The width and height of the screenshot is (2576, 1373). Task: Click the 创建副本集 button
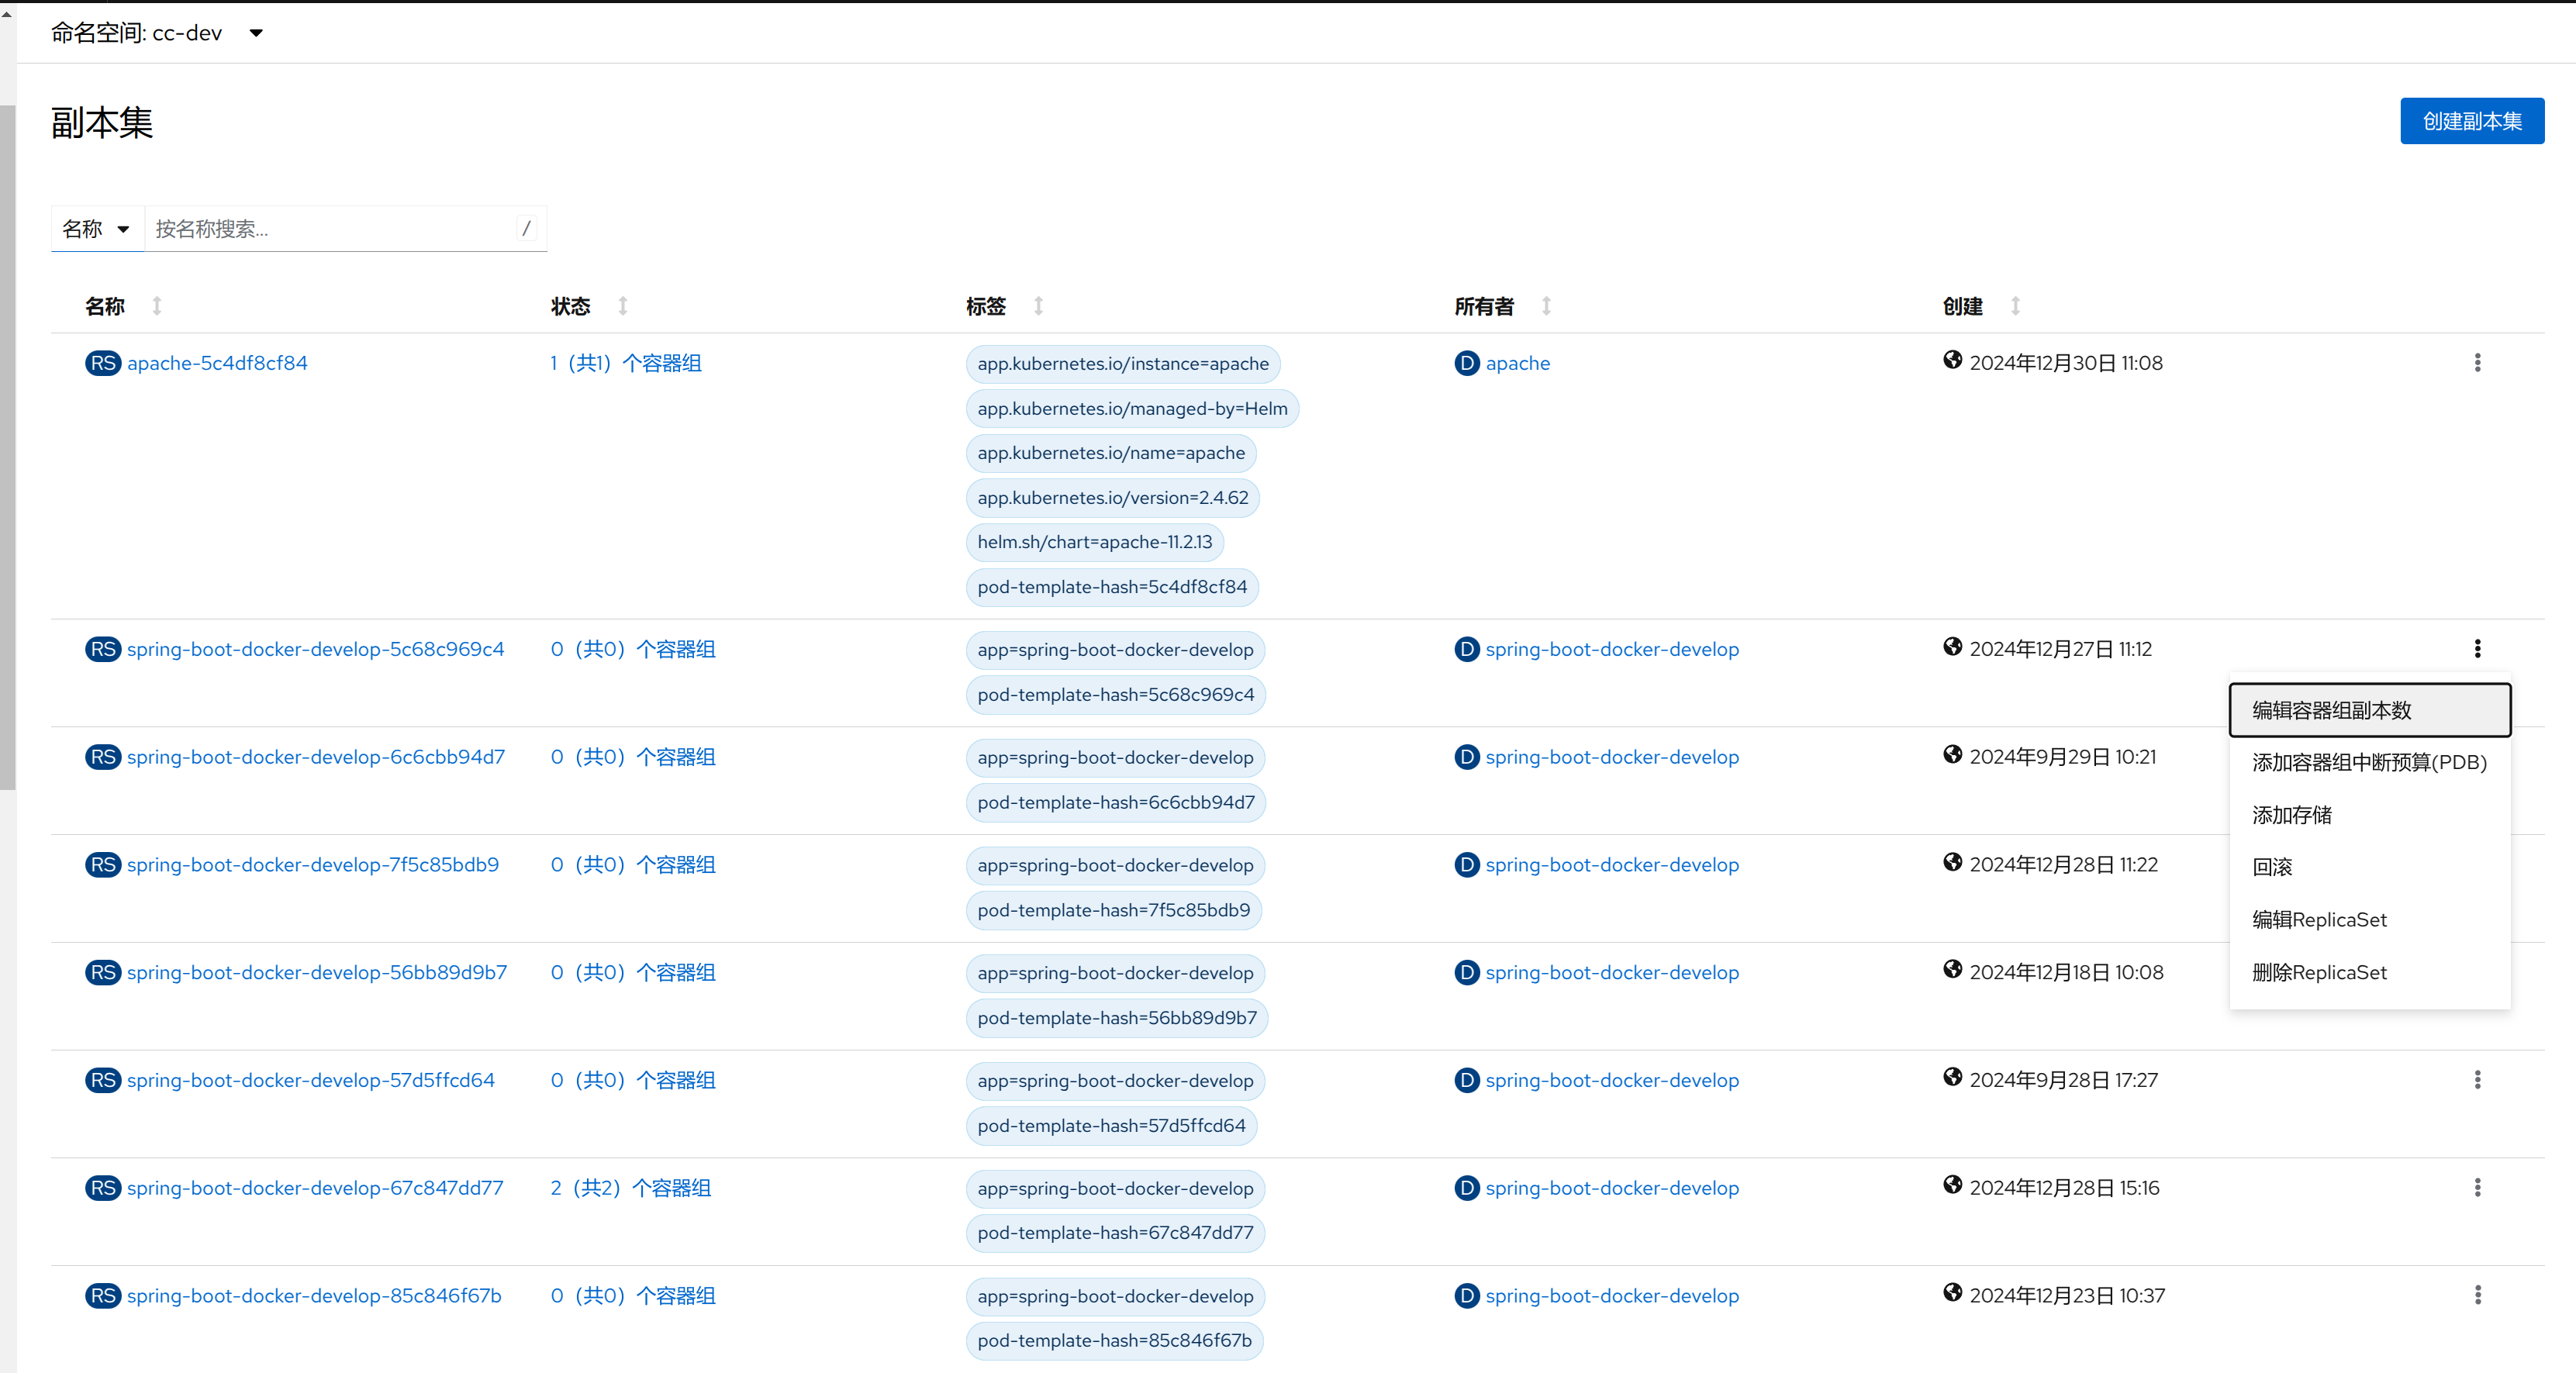tap(2471, 121)
